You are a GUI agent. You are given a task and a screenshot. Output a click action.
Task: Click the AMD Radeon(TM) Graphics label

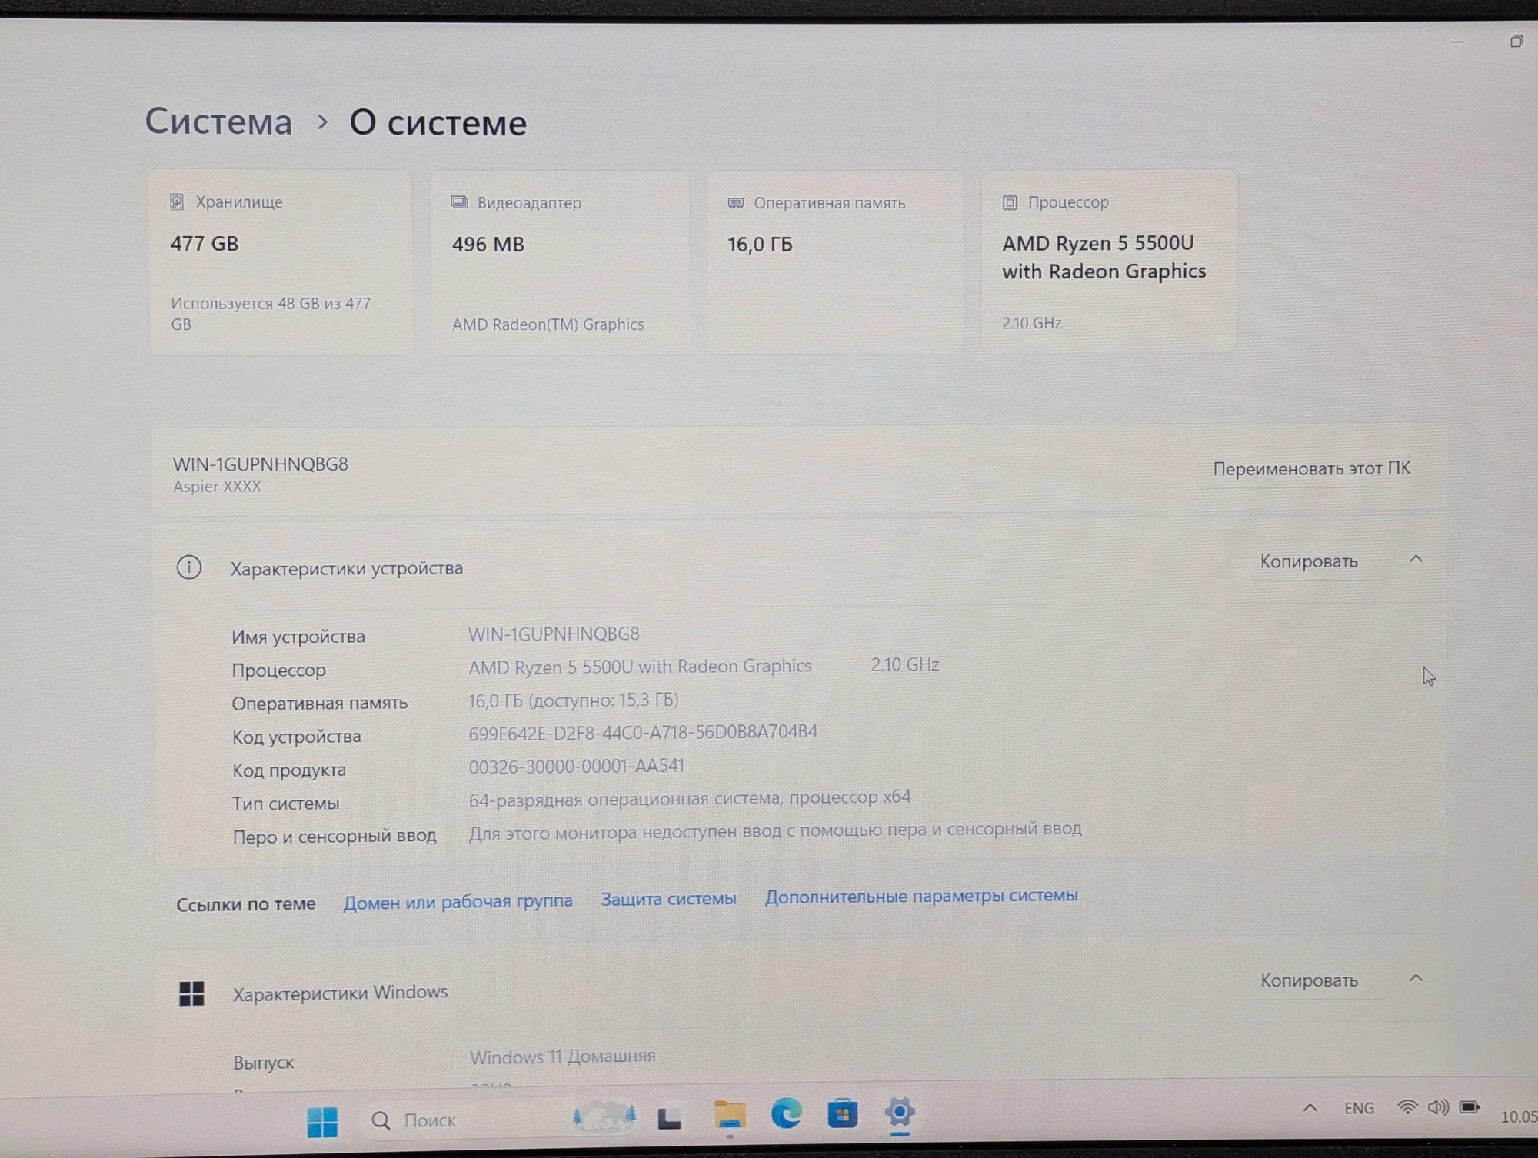tap(548, 324)
